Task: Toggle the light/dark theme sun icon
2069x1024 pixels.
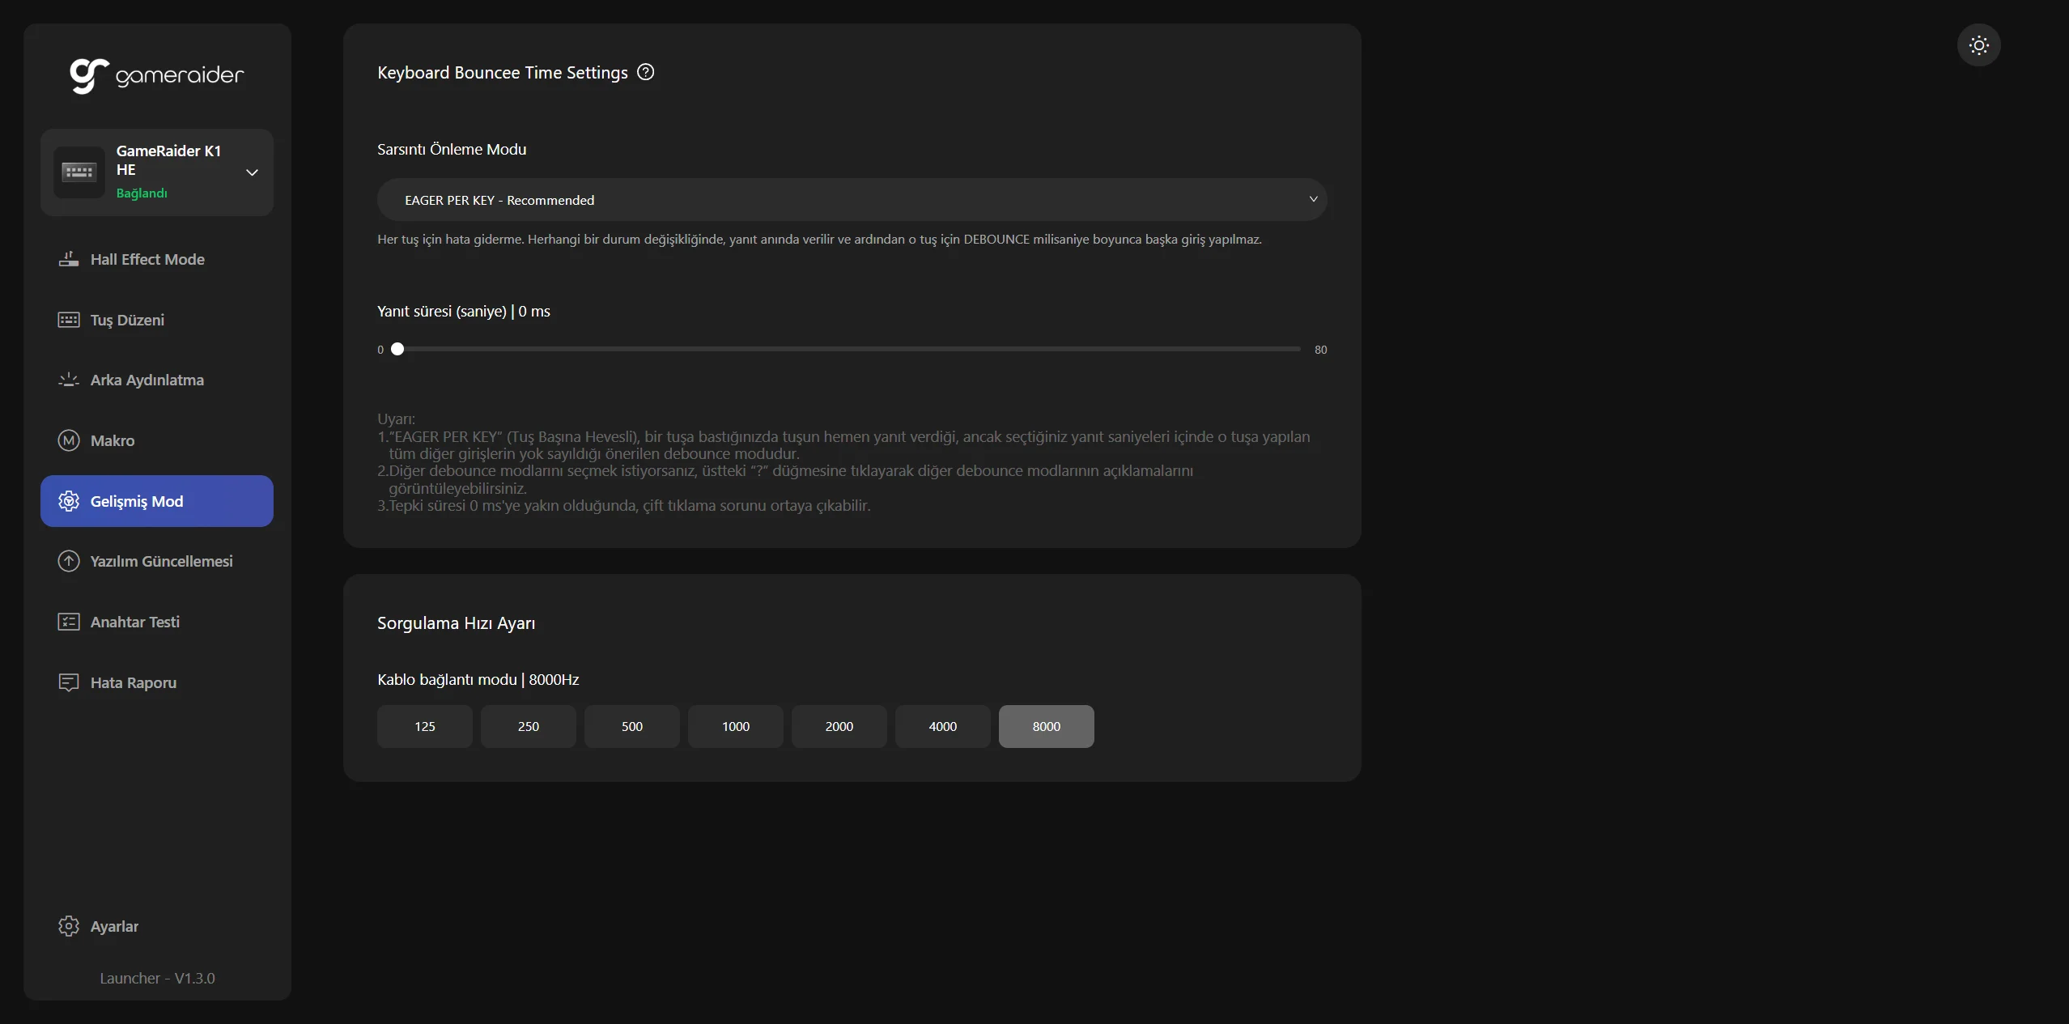Action: tap(1978, 45)
